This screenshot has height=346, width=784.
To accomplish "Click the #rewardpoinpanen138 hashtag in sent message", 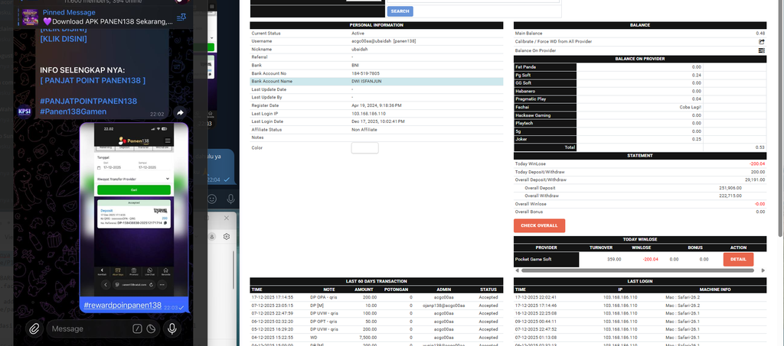I will [x=122, y=305].
